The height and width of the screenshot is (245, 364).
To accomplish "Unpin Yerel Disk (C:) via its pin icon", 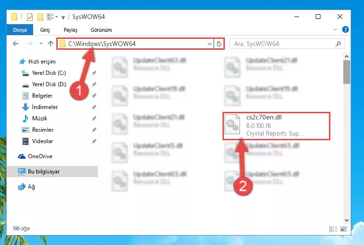I will 94,73.
